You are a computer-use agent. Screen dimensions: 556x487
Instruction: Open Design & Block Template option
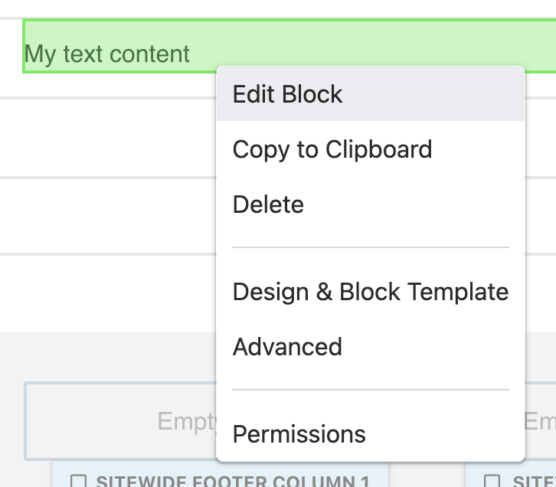pyautogui.click(x=371, y=292)
